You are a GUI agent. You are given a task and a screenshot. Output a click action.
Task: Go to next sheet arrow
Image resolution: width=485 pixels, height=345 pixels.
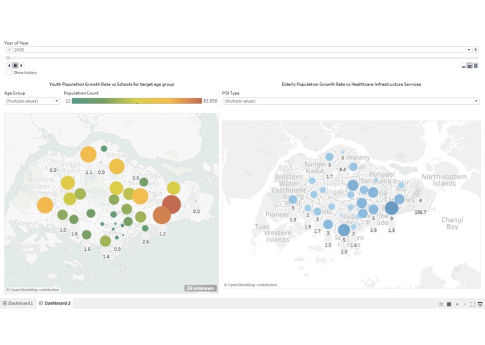point(464,304)
